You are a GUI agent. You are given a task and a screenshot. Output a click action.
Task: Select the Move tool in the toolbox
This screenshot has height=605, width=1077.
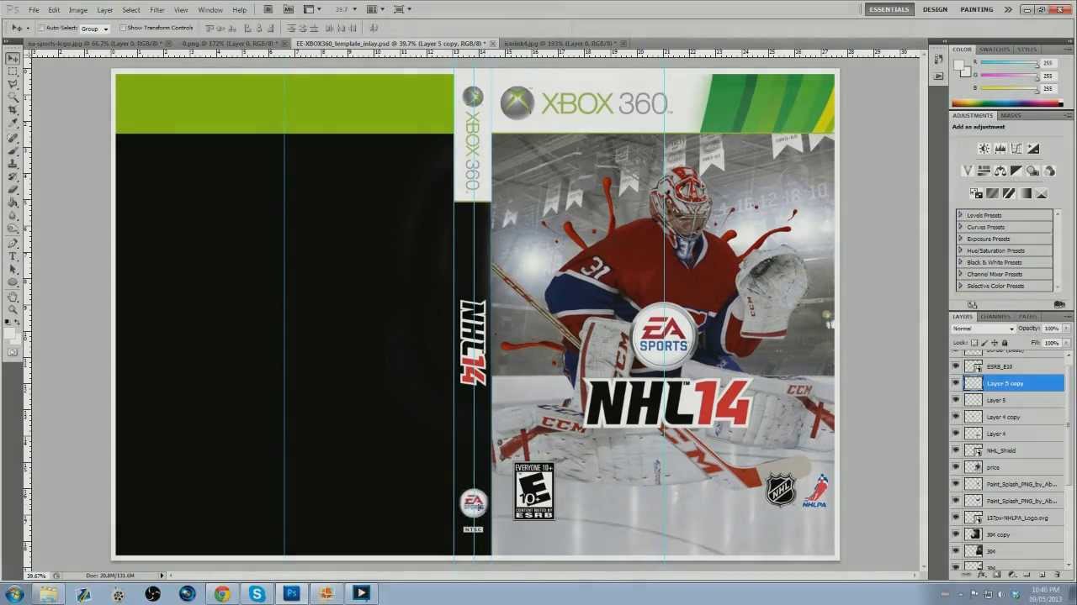pyautogui.click(x=13, y=59)
